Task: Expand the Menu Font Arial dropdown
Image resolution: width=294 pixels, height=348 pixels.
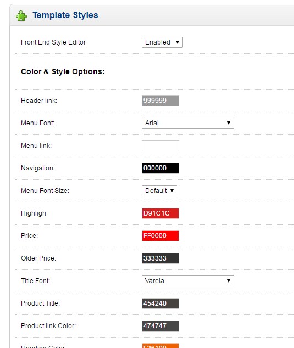Action: click(x=188, y=123)
